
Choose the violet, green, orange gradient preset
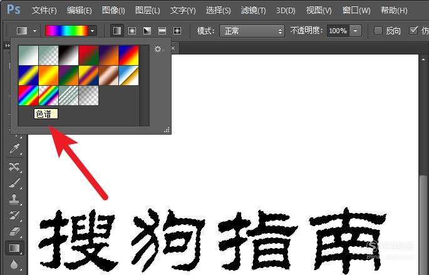(68, 76)
